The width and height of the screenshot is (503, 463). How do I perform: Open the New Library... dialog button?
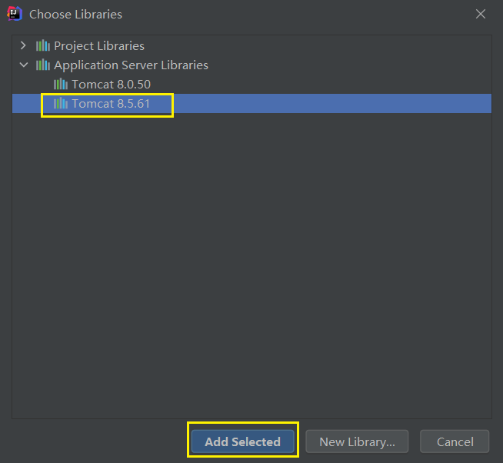tap(357, 441)
